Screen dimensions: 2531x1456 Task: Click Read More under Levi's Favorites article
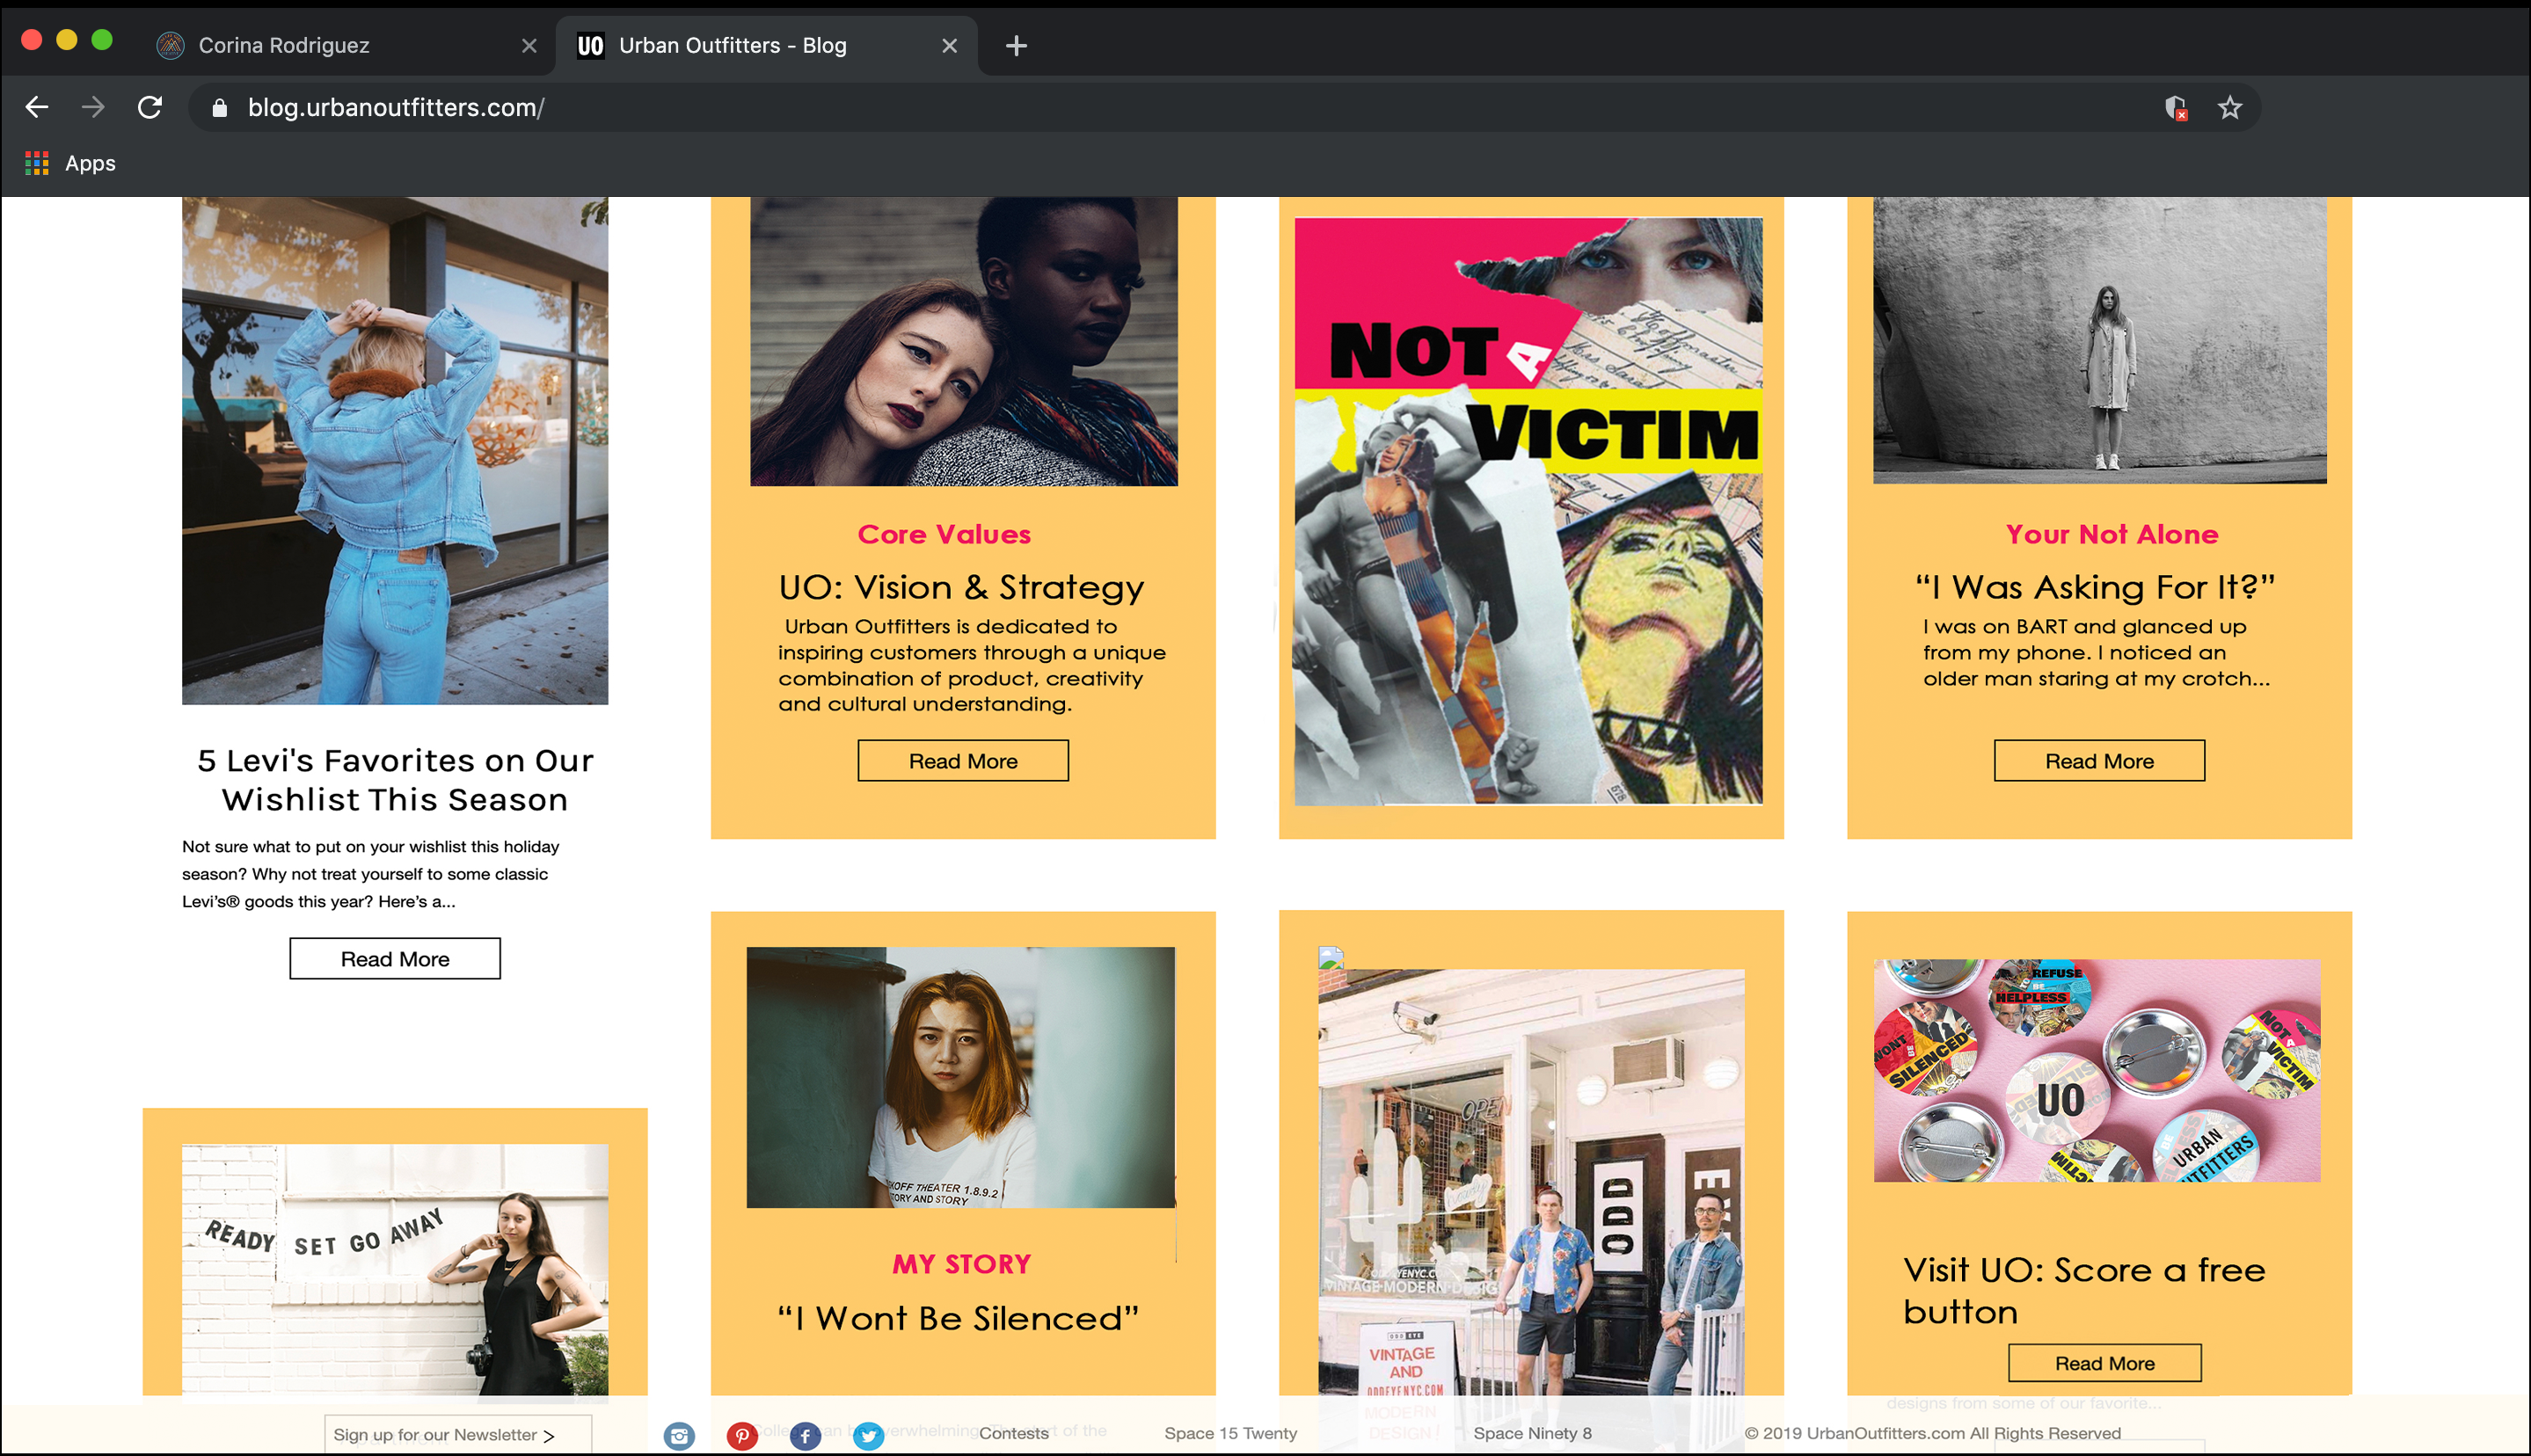(x=395, y=959)
